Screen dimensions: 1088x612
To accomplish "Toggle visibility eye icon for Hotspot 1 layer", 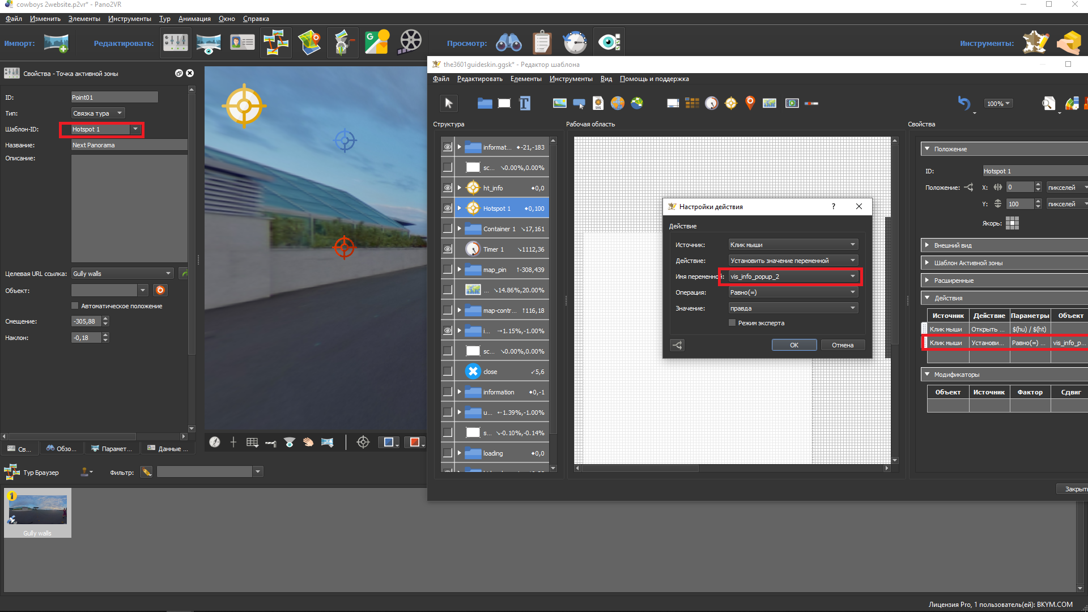I will click(446, 208).
